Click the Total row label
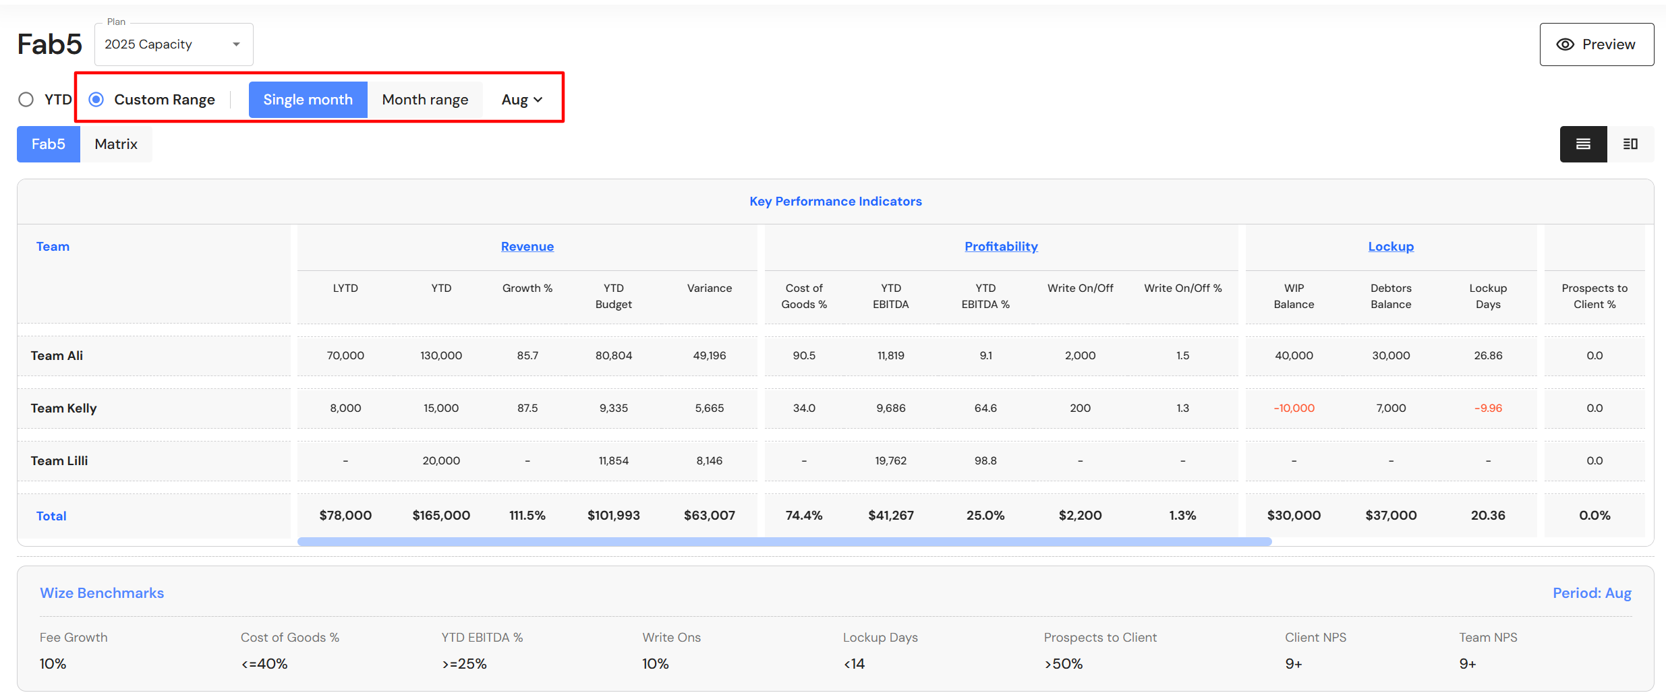This screenshot has height=697, width=1666. 51,516
